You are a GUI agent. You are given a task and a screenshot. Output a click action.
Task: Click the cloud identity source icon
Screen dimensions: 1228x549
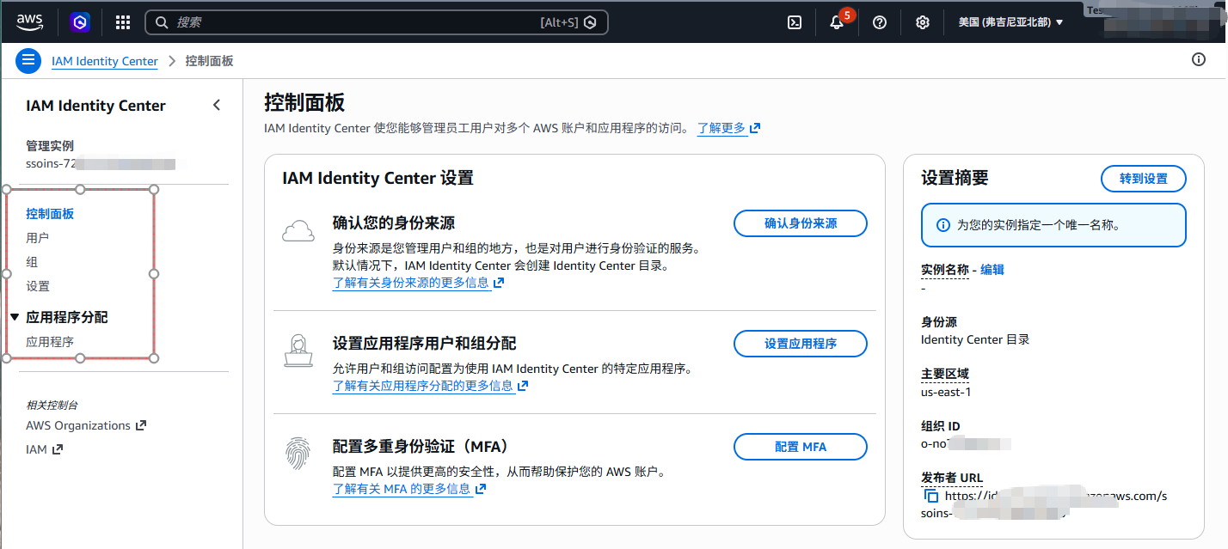point(298,230)
